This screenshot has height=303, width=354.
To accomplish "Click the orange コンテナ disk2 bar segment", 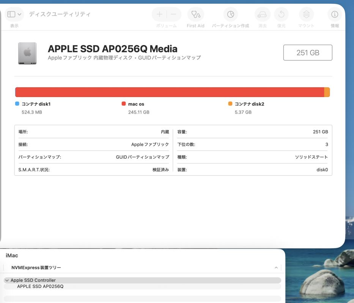I will pos(327,92).
